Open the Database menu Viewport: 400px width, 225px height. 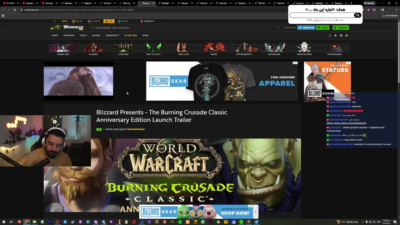click(69, 35)
